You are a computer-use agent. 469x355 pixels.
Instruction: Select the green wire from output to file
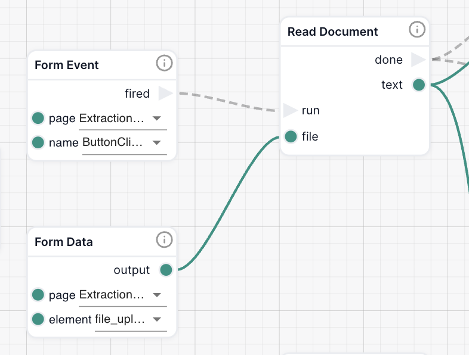228,203
